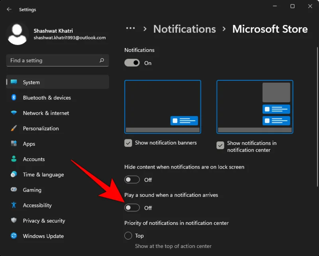
Task: Uncheck Show notification banners
Action: tap(128, 143)
